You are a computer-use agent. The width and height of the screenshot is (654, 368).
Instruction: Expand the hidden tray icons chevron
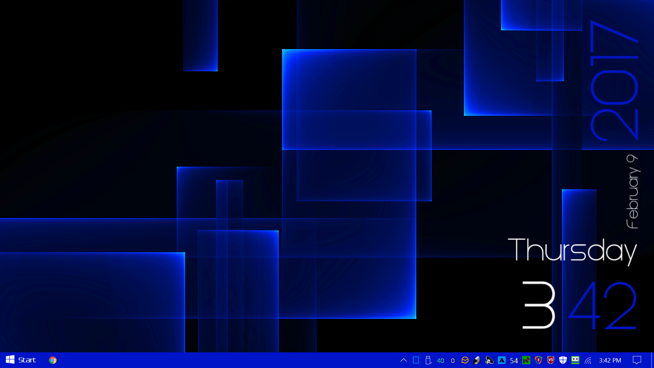(404, 360)
